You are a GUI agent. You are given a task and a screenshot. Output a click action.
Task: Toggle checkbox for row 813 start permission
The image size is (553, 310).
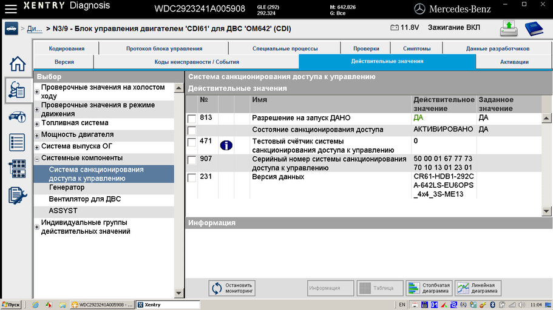tap(191, 119)
